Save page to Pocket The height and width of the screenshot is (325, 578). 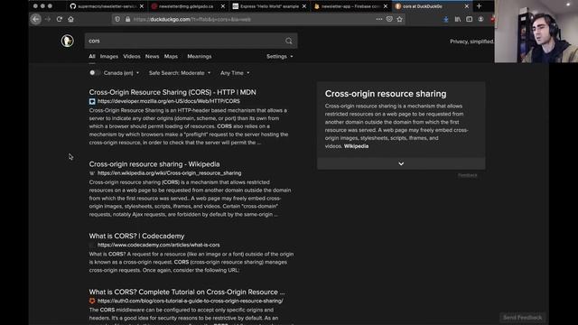pos(389,19)
